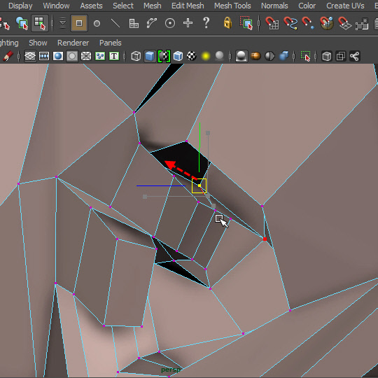This screenshot has width=378, height=378.
Task: Click the grease pencil icon
Action: pyautogui.click(x=8, y=56)
